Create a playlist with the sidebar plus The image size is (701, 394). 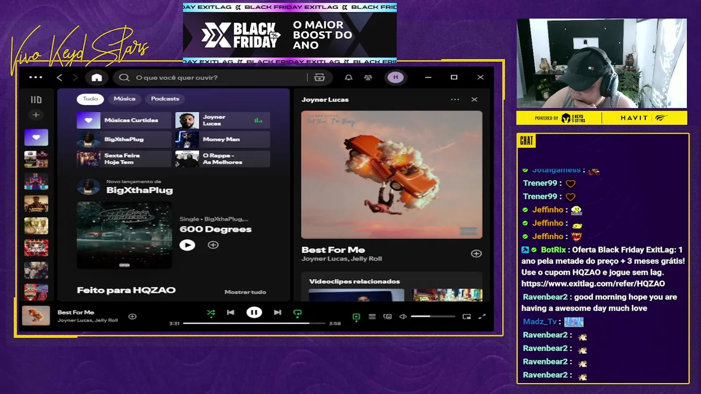36,115
